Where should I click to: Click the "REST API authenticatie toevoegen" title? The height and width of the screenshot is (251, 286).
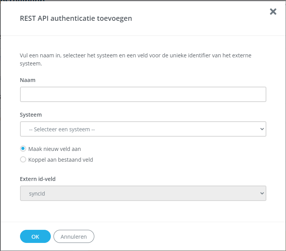(76, 18)
